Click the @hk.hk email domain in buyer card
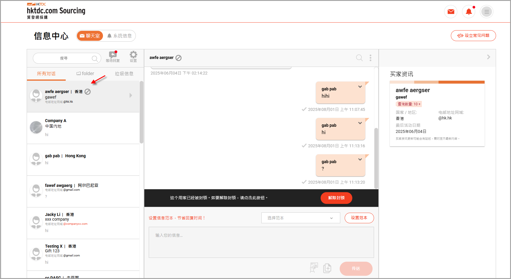The width and height of the screenshot is (511, 279). tap(445, 118)
